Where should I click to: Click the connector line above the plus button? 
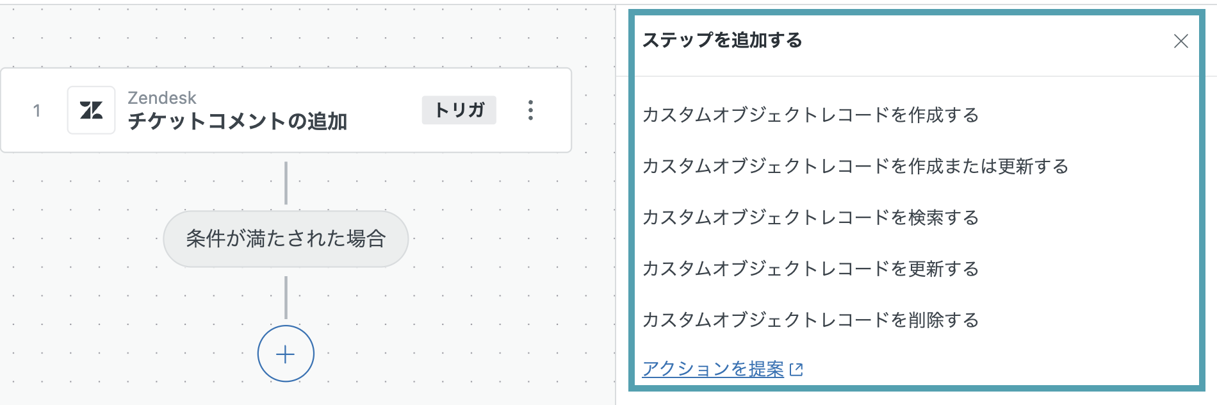286,297
